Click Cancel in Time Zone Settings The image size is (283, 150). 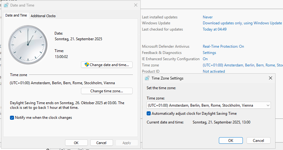pos(258,140)
